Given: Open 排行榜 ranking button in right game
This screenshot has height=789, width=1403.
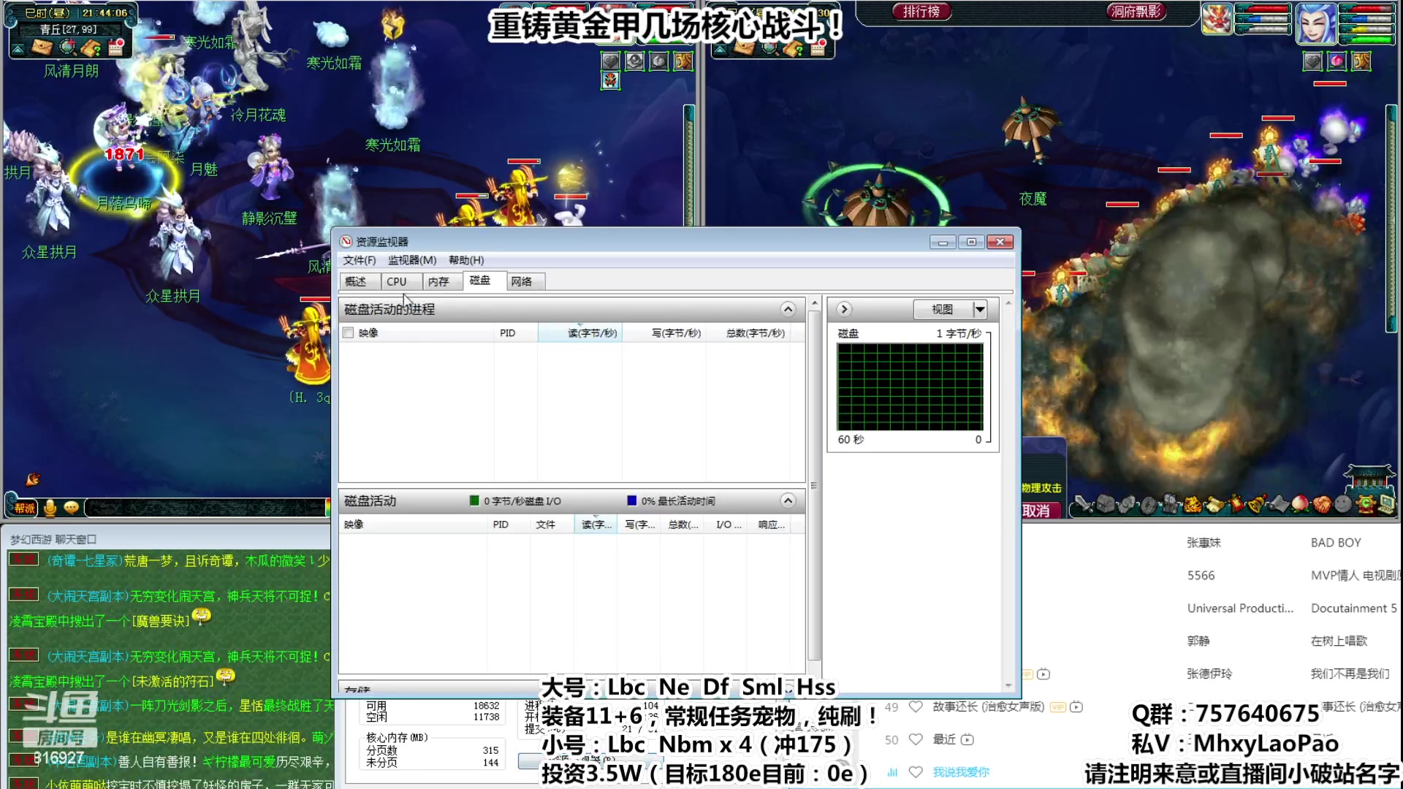Looking at the screenshot, I should pos(921,11).
